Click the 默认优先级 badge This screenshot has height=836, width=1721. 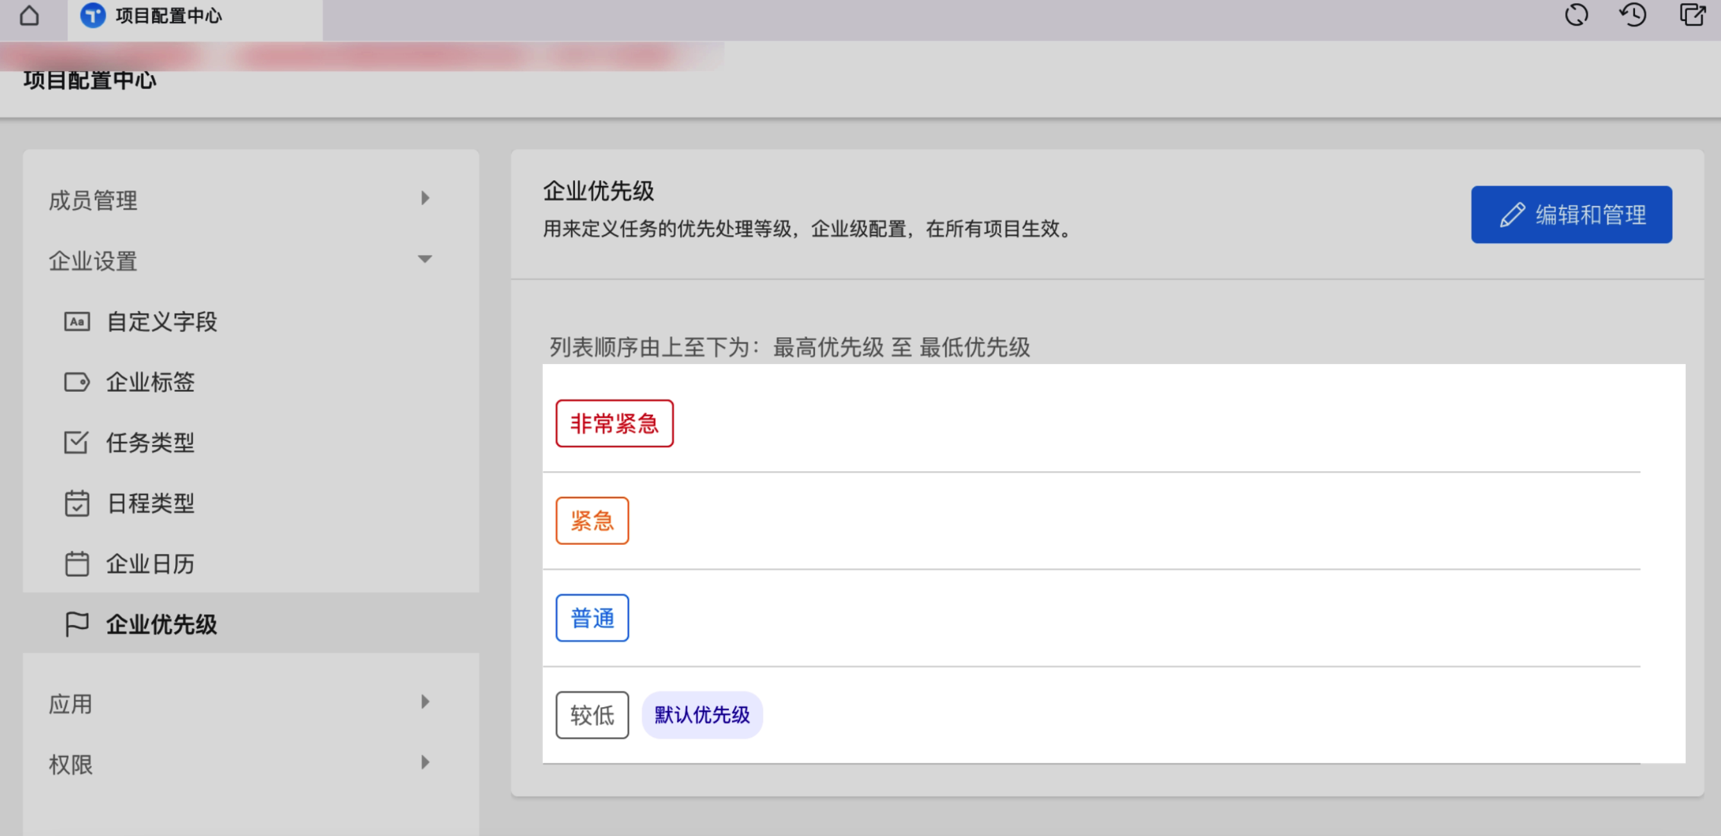[701, 715]
